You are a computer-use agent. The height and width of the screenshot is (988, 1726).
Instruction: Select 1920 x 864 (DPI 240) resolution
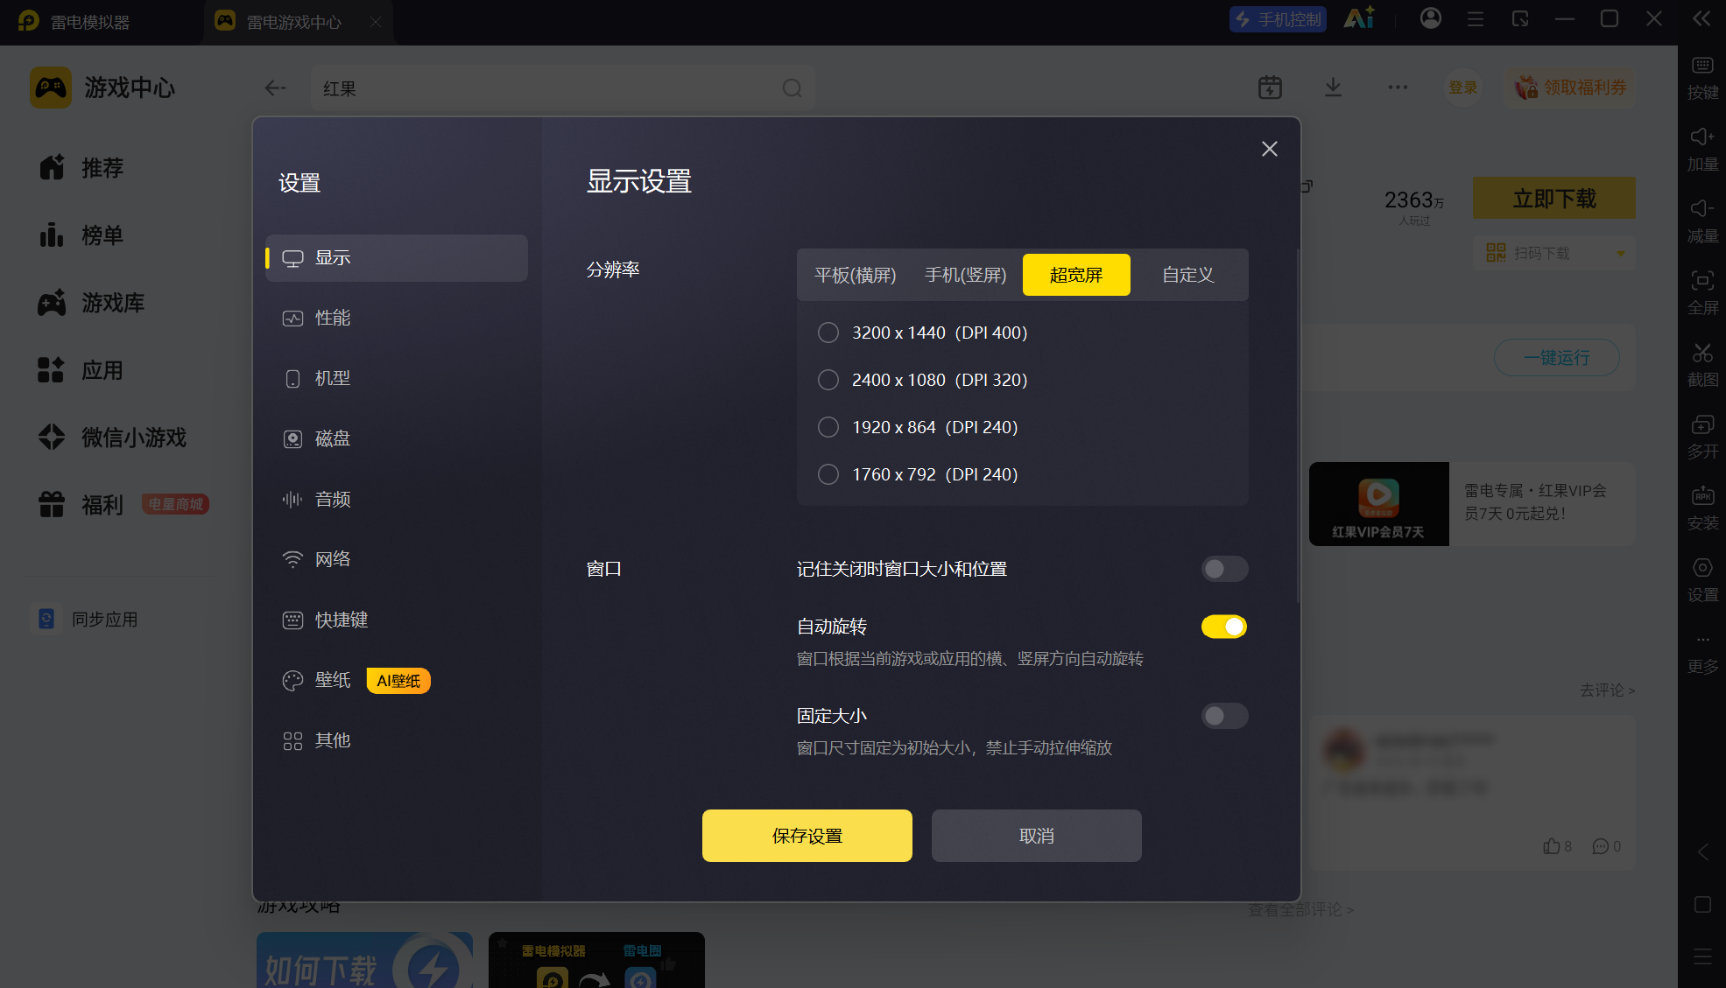pos(918,427)
